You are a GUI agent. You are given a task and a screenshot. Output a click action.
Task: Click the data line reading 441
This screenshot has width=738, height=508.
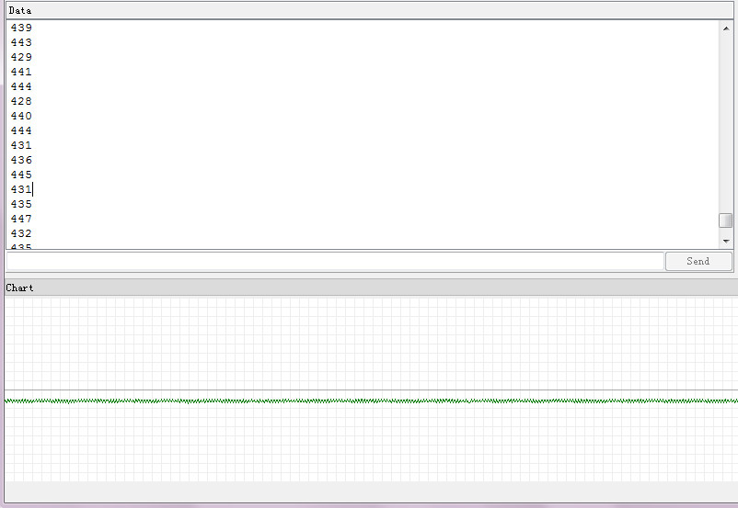tap(21, 72)
